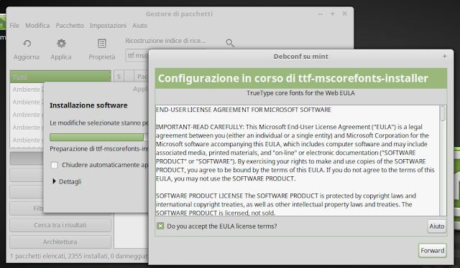Image resolution: width=460 pixels, height=268 pixels.
Task: Open the Aiuto menu
Action: coord(139,26)
